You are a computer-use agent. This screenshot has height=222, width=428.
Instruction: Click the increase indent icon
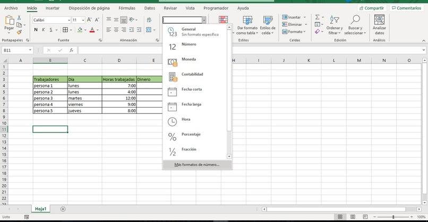[139, 30]
